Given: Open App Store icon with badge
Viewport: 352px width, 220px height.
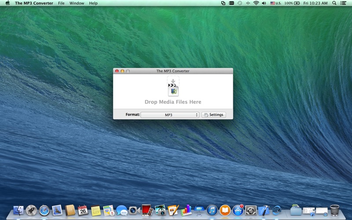Looking at the screenshot, I should click(238, 210).
